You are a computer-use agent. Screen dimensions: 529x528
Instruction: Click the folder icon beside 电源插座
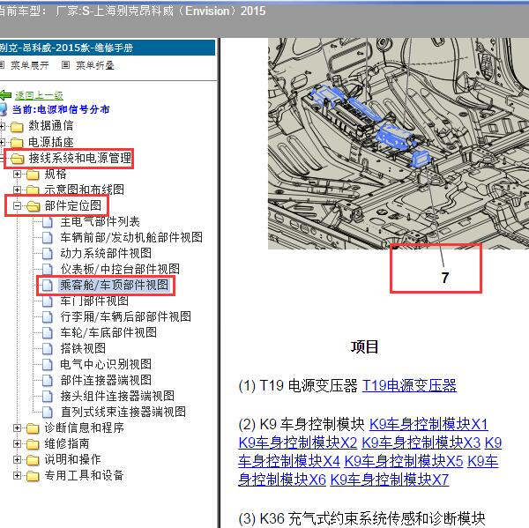click(17, 143)
